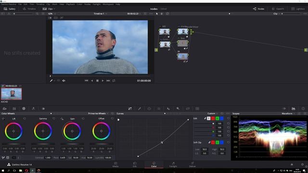The width and height of the screenshot is (308, 173).
Task: Select the Color Wheels palette icon
Action: click(24, 109)
